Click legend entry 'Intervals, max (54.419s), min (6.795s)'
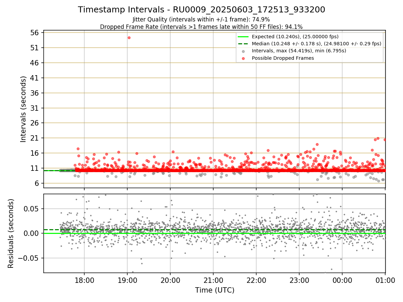The width and height of the screenshot is (403, 302). [299, 51]
